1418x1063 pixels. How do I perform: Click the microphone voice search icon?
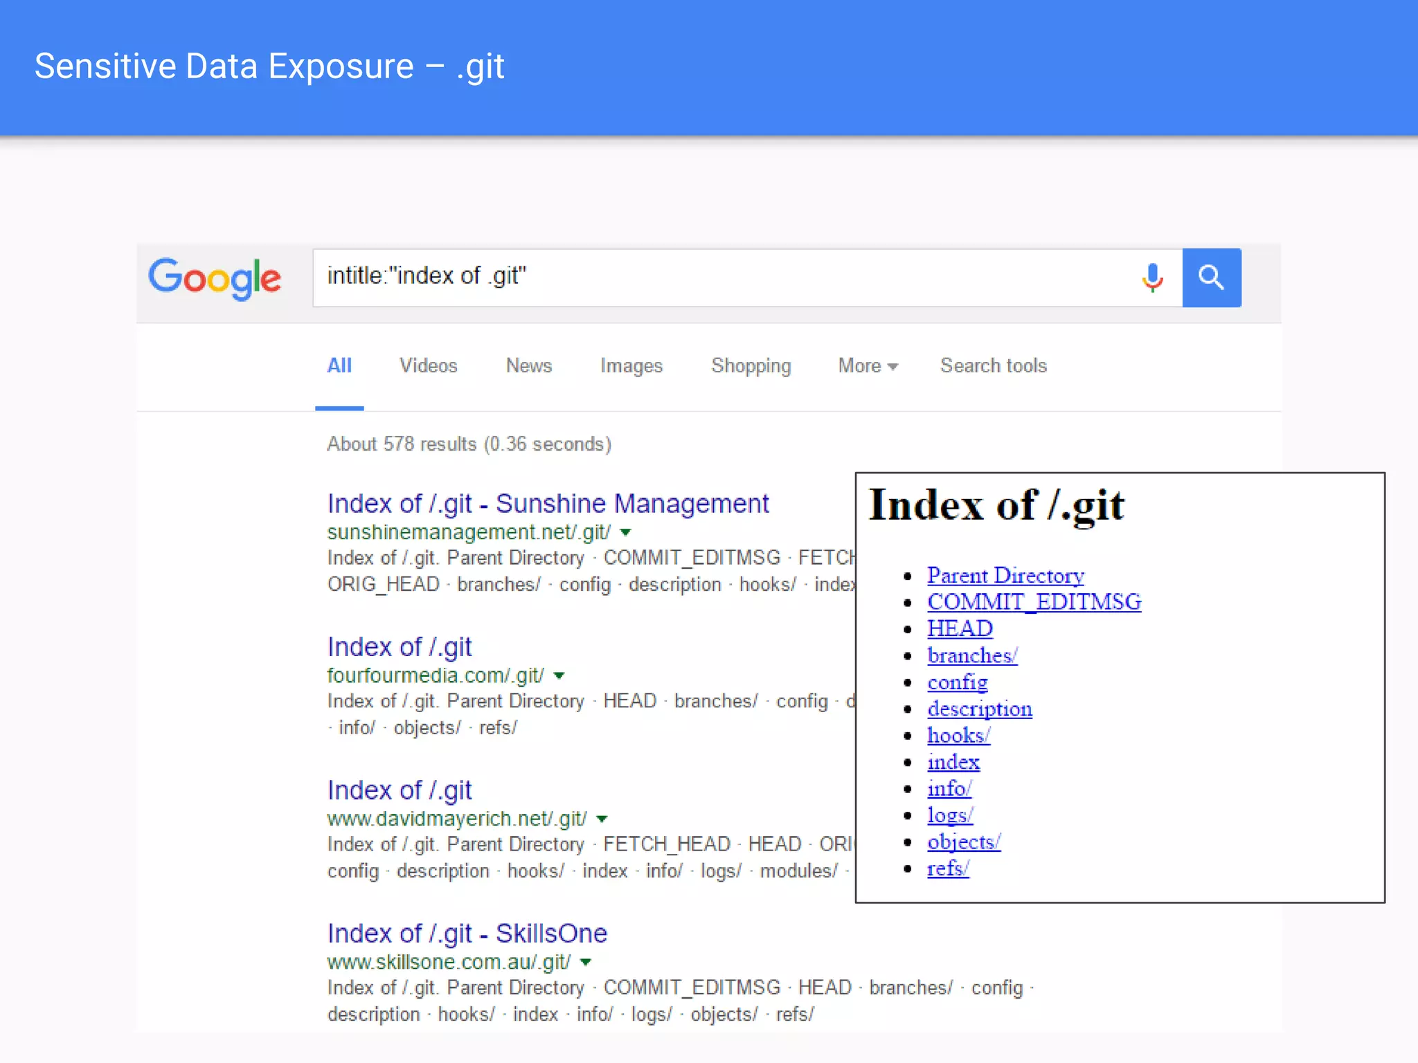pyautogui.click(x=1152, y=278)
